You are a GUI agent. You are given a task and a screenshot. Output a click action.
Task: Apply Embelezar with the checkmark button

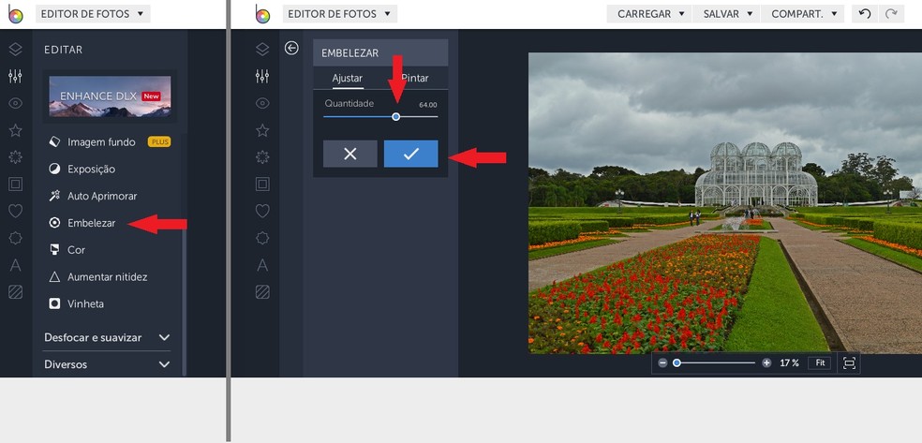coord(411,154)
